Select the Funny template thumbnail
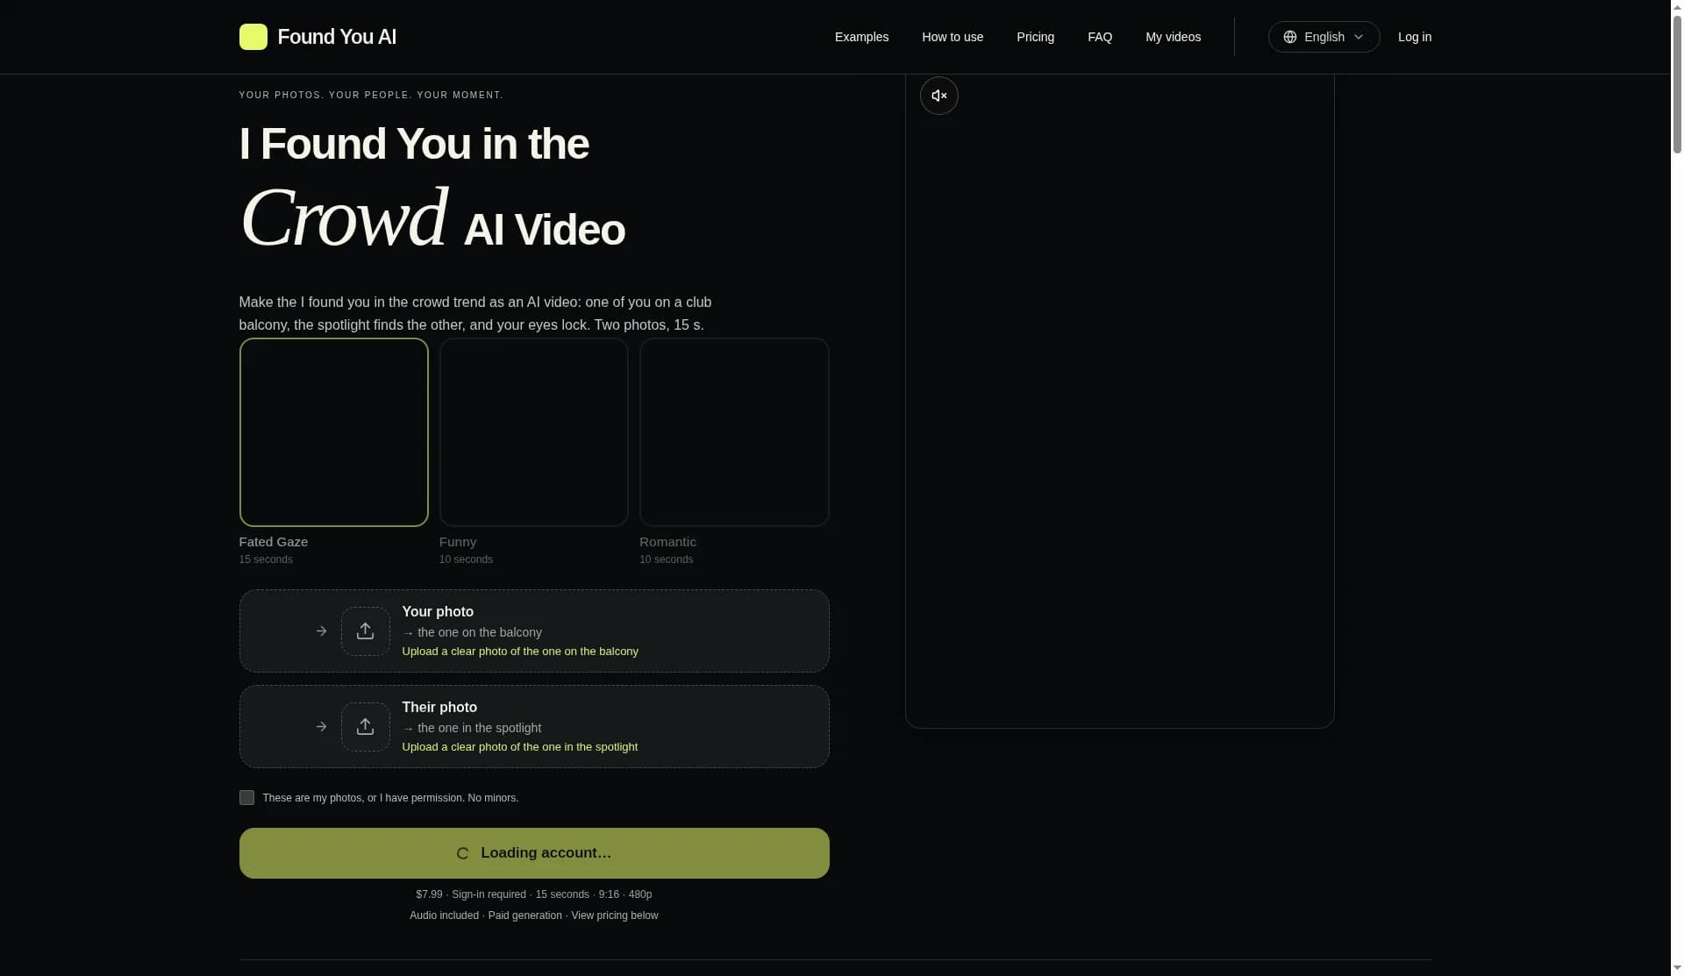 click(x=533, y=432)
